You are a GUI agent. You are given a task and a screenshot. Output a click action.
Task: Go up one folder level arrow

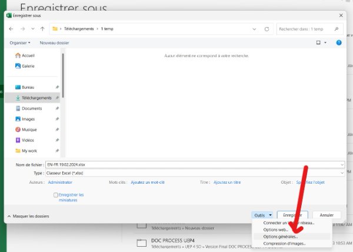(42, 29)
